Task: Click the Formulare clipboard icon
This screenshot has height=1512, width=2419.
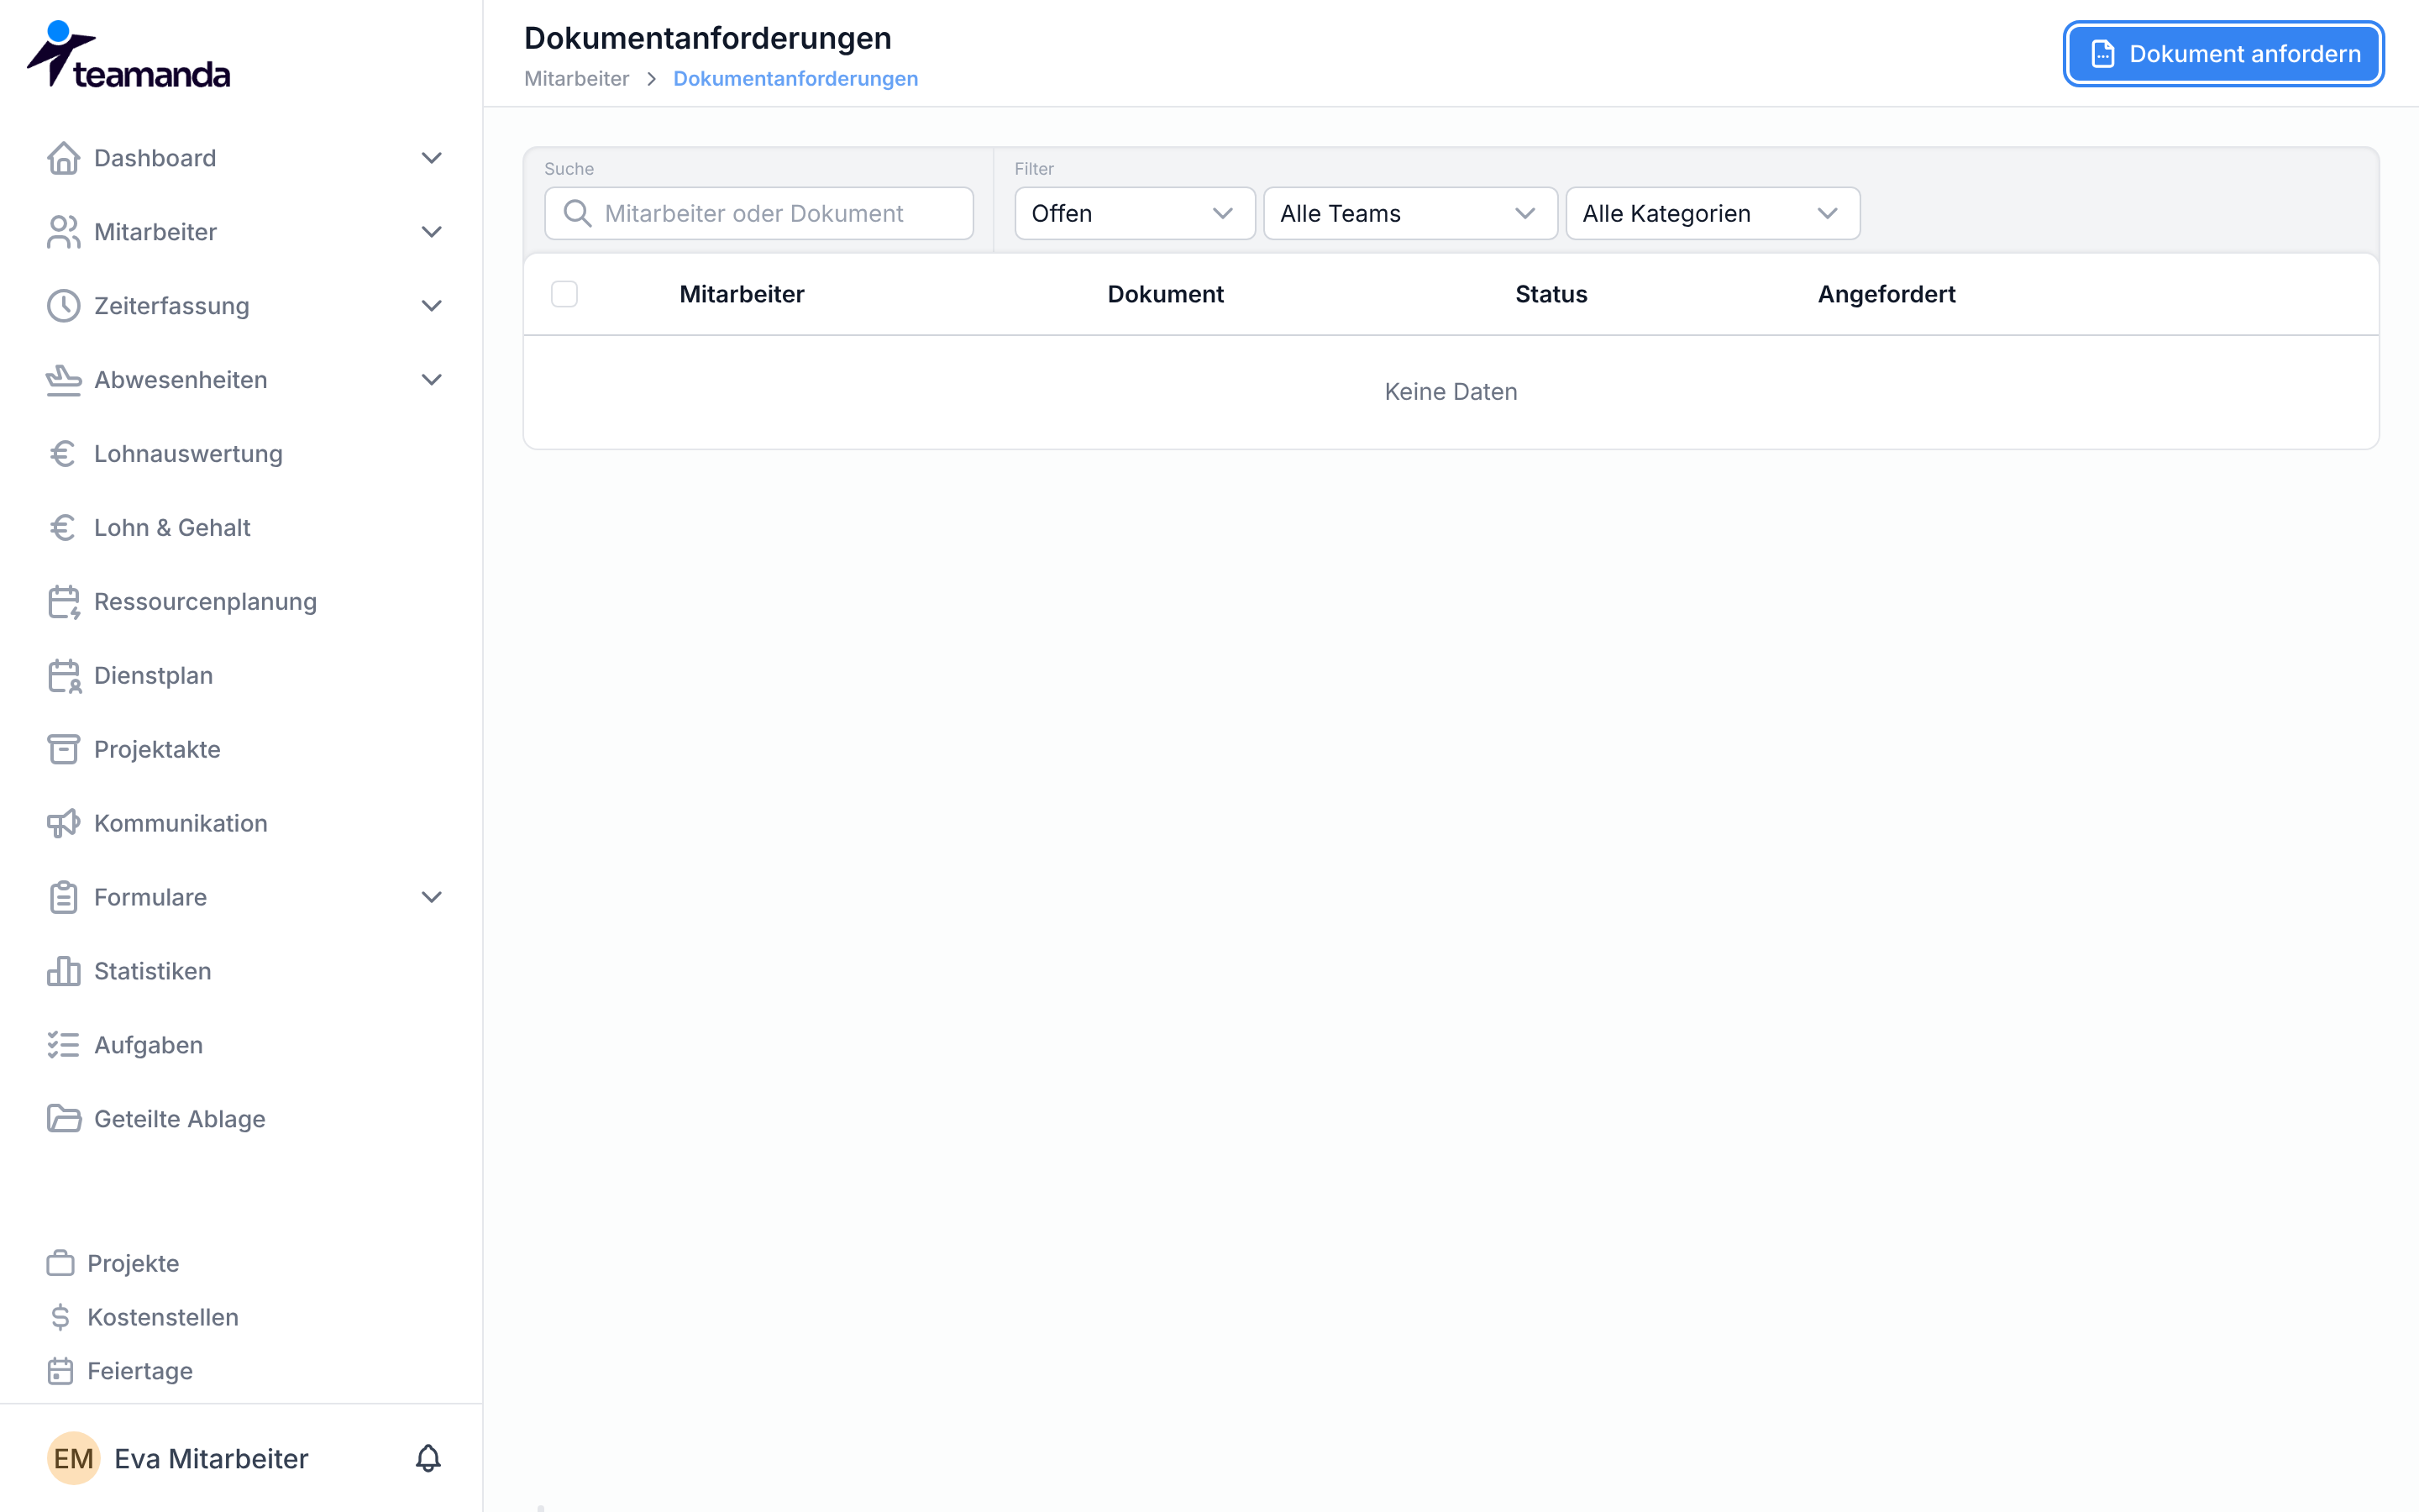Action: click(63, 897)
